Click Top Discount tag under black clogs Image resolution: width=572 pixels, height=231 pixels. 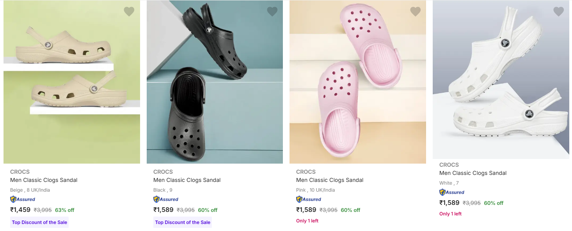coord(183,222)
